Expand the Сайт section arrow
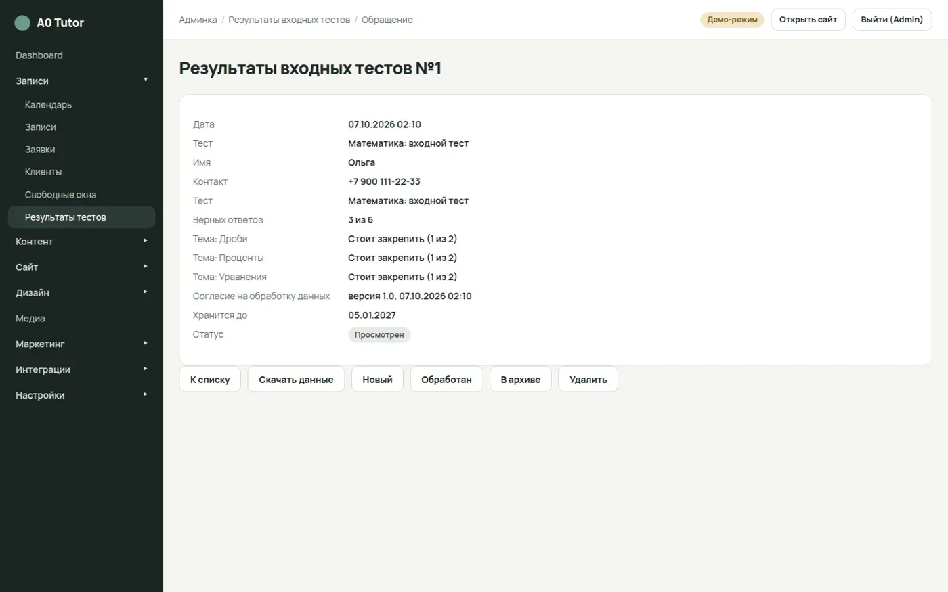948x592 pixels. pos(146,267)
